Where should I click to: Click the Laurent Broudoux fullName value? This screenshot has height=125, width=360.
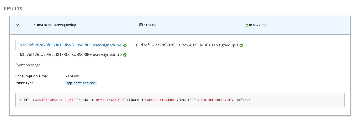pos(159,100)
